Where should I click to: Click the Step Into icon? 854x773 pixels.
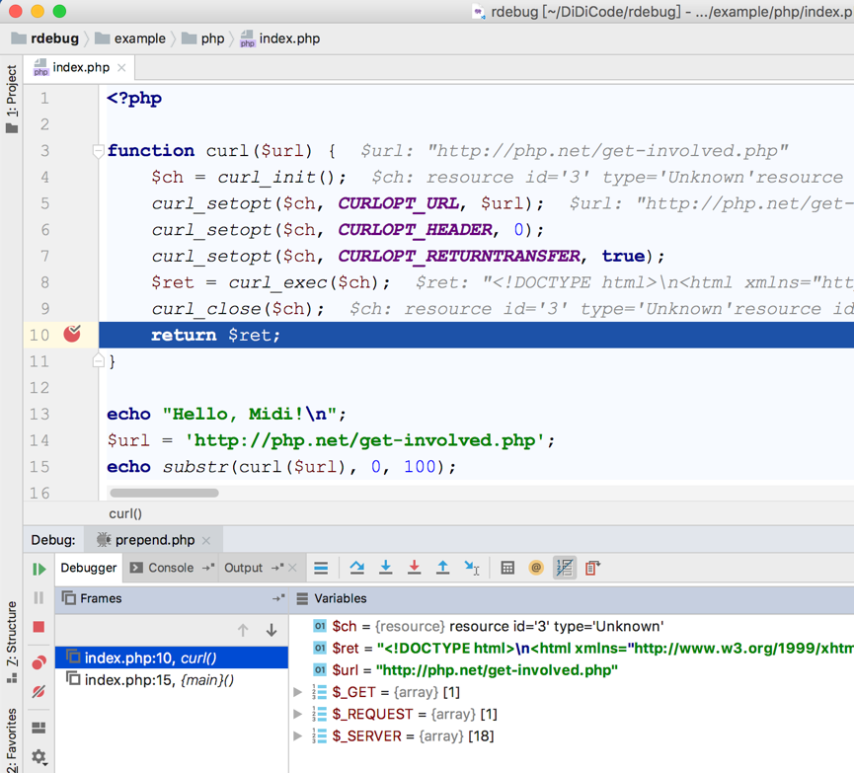[x=386, y=568]
